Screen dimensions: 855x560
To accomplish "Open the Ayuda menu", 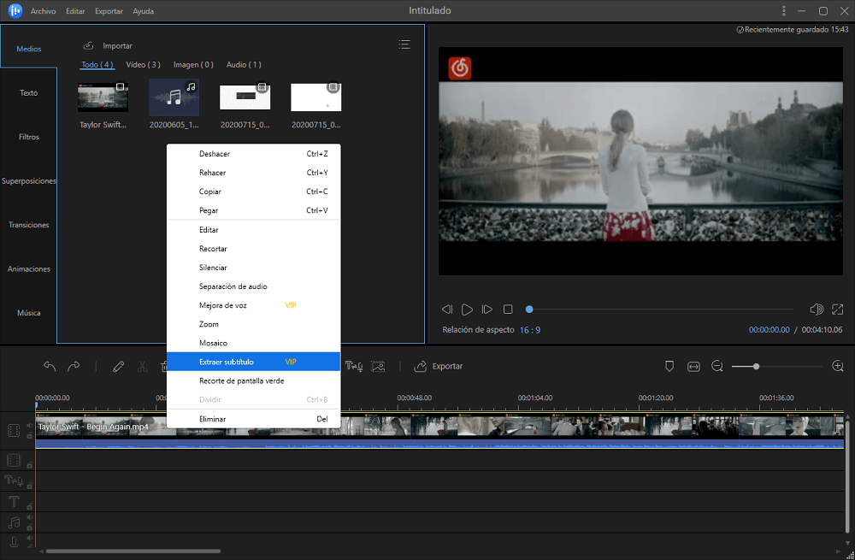I will (x=144, y=11).
